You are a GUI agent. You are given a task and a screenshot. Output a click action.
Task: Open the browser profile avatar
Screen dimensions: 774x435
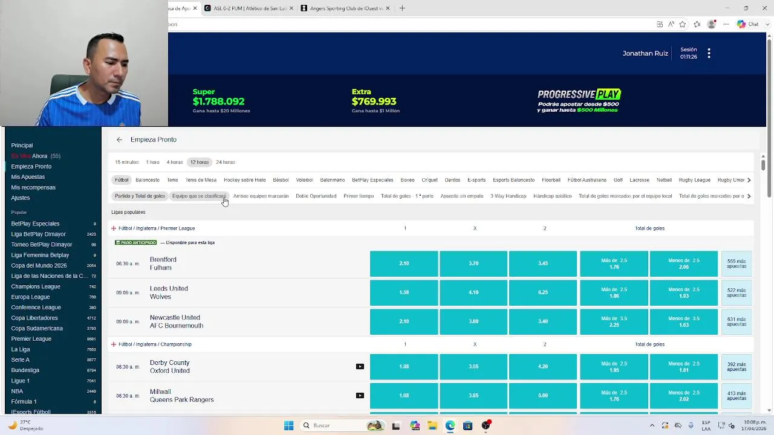pyautogui.click(x=712, y=24)
